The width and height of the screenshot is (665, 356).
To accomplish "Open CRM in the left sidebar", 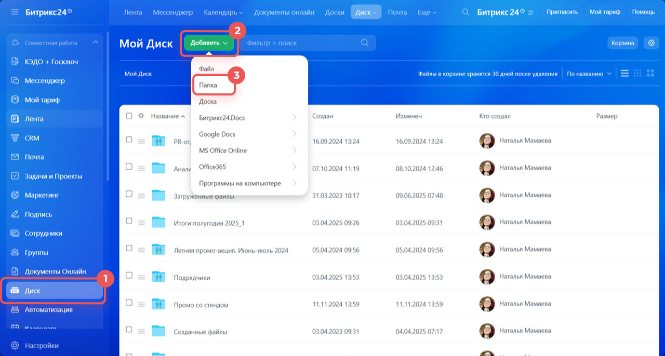I will pos(55,138).
